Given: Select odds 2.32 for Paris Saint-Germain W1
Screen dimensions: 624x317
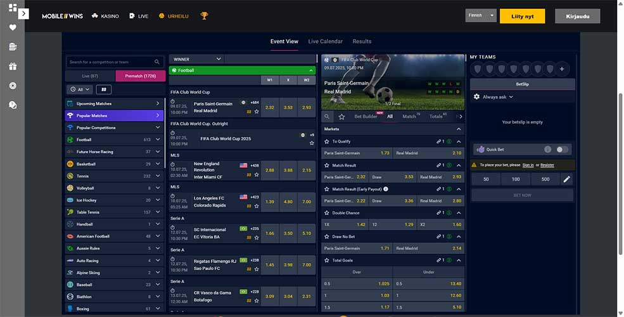Looking at the screenshot, I should [x=270, y=108].
